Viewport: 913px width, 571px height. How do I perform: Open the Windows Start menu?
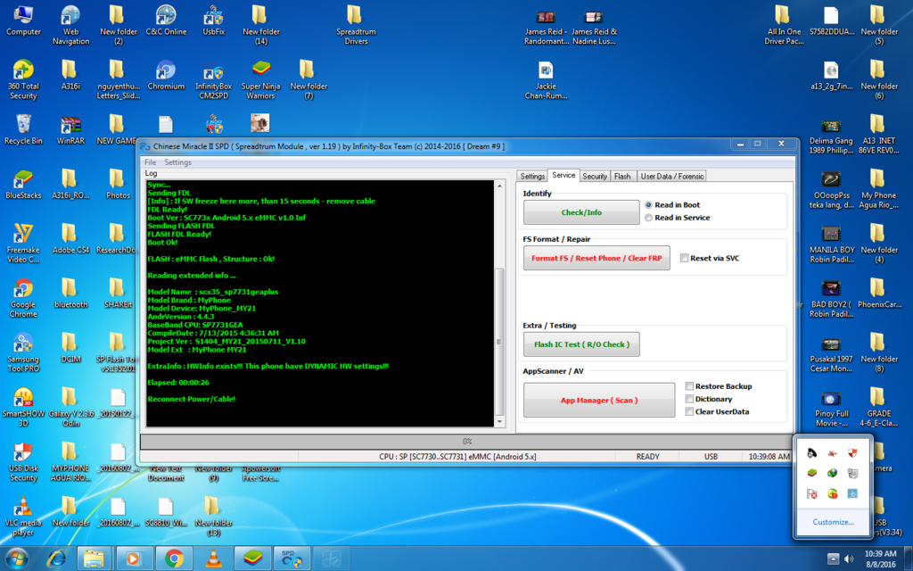16,559
